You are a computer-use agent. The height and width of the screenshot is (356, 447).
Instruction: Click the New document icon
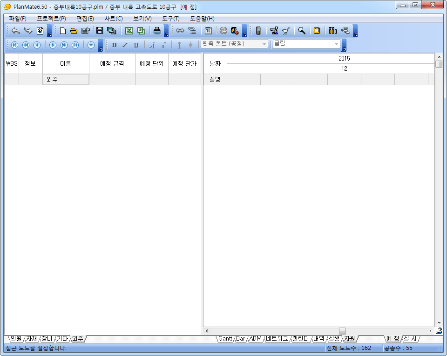click(63, 31)
